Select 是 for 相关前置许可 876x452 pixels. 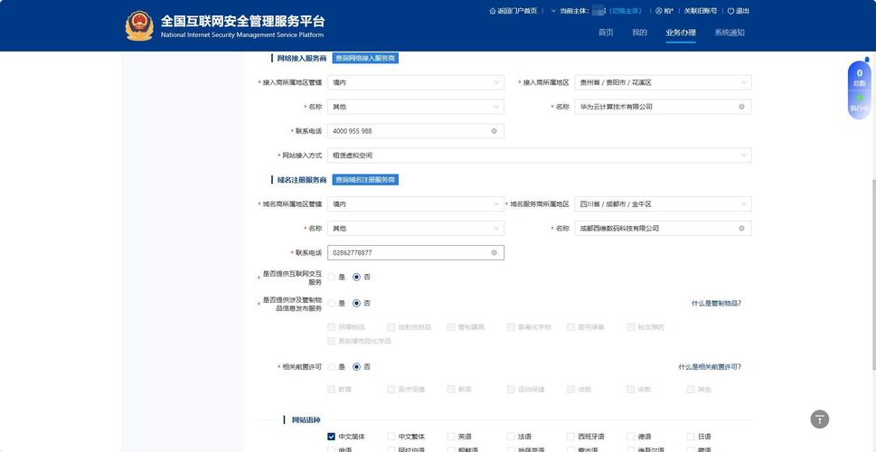click(x=332, y=367)
